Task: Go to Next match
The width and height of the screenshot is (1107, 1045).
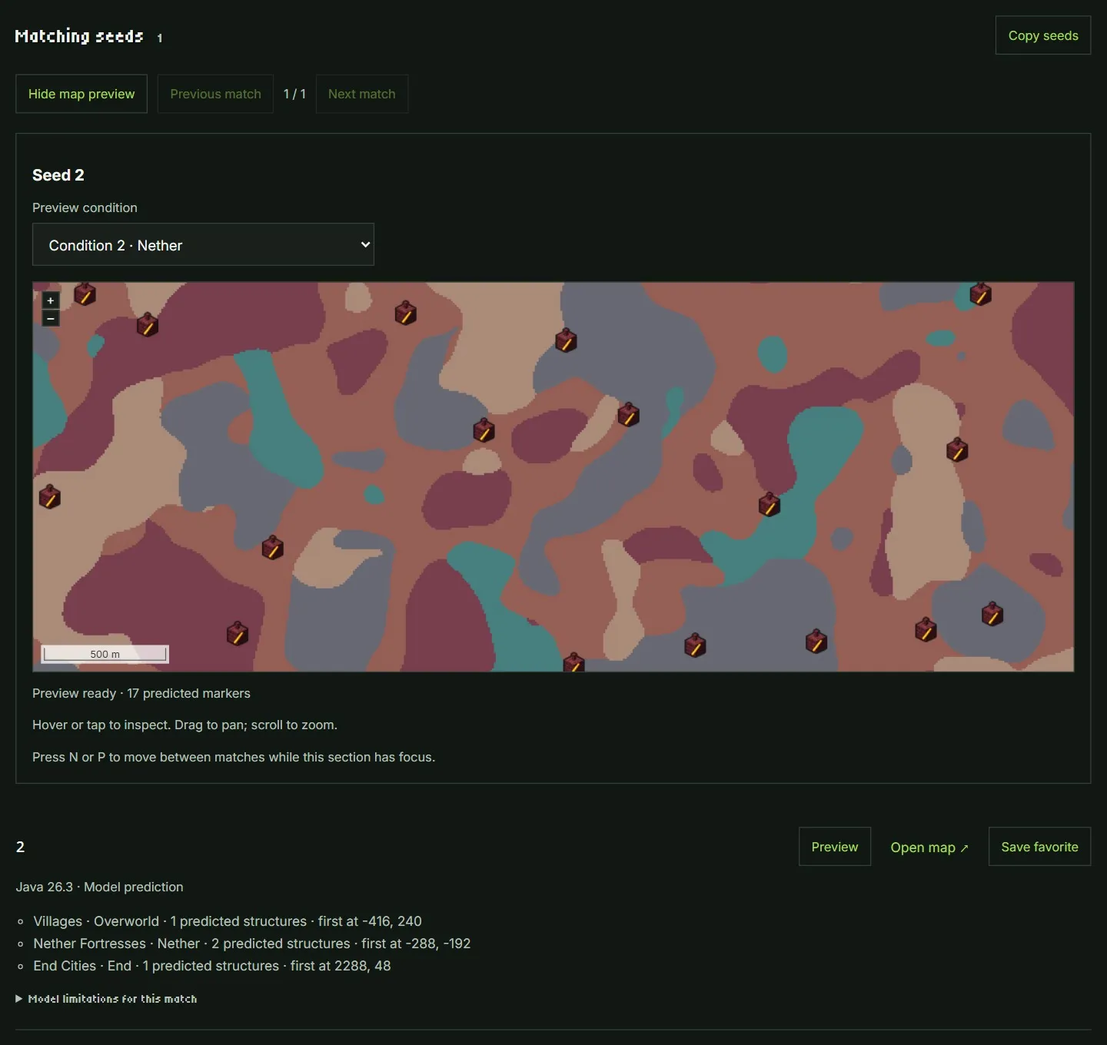Action: coord(362,94)
